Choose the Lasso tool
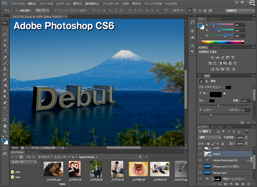 pos(5,34)
